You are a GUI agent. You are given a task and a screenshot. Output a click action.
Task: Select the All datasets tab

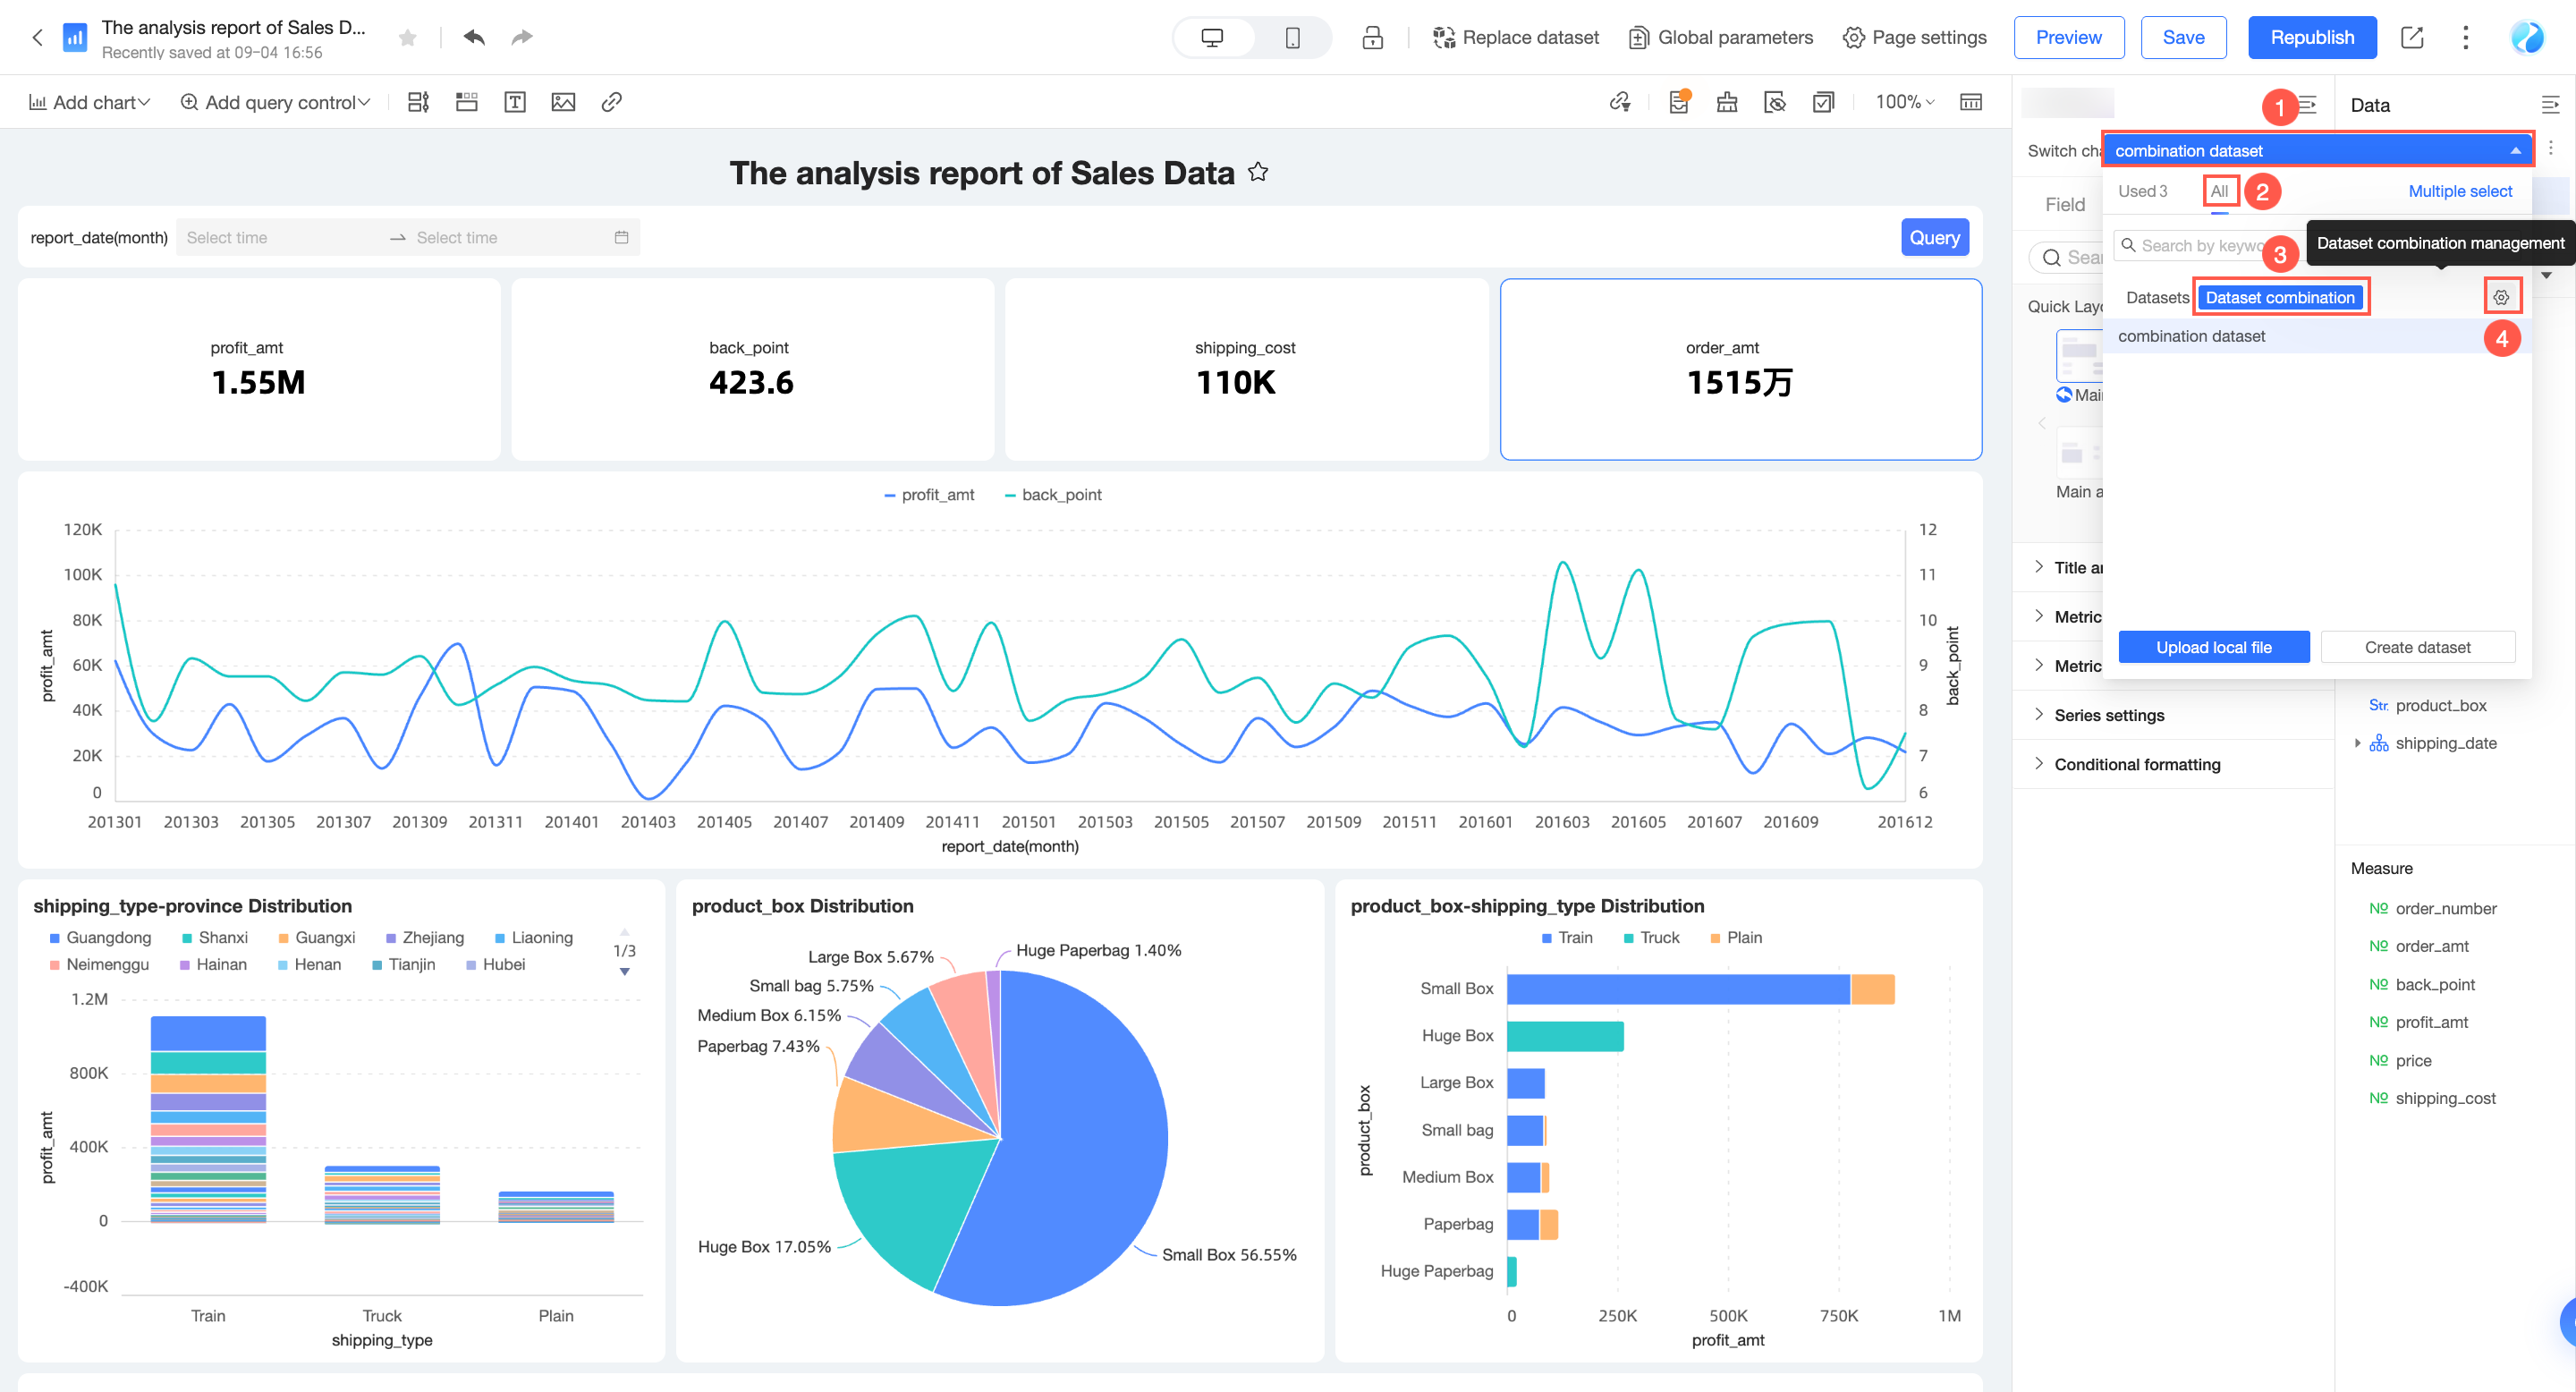pos(2219,190)
